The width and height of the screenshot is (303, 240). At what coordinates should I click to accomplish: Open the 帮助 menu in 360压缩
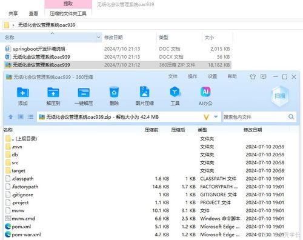(x=232, y=76)
